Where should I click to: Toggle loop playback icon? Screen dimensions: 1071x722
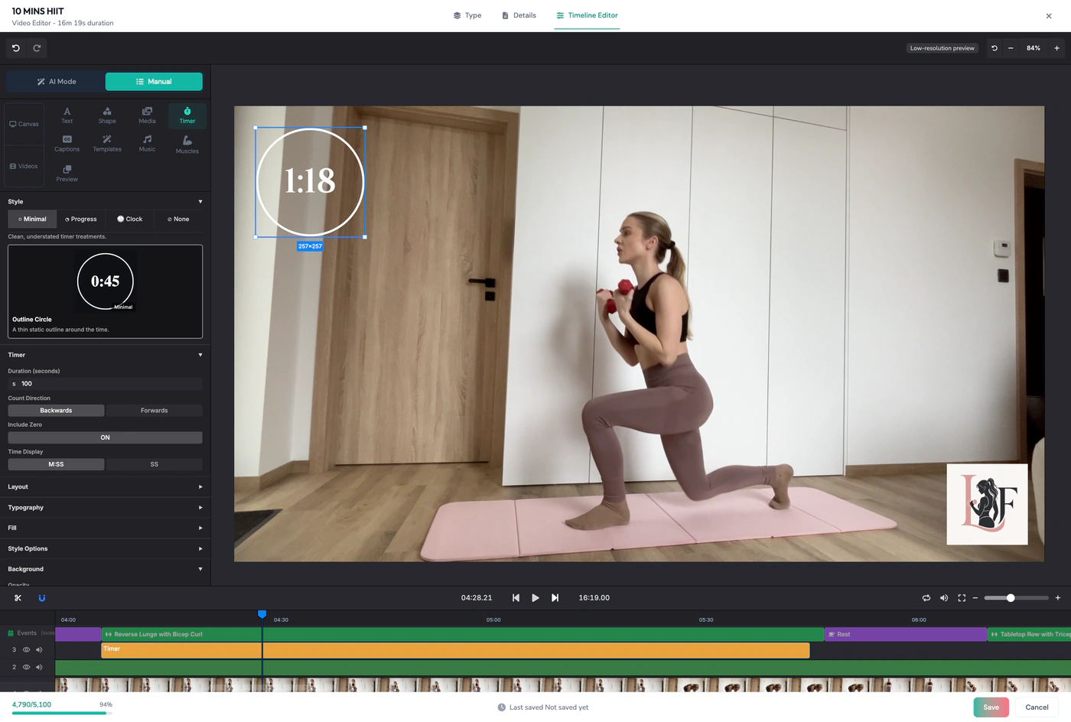(x=926, y=598)
